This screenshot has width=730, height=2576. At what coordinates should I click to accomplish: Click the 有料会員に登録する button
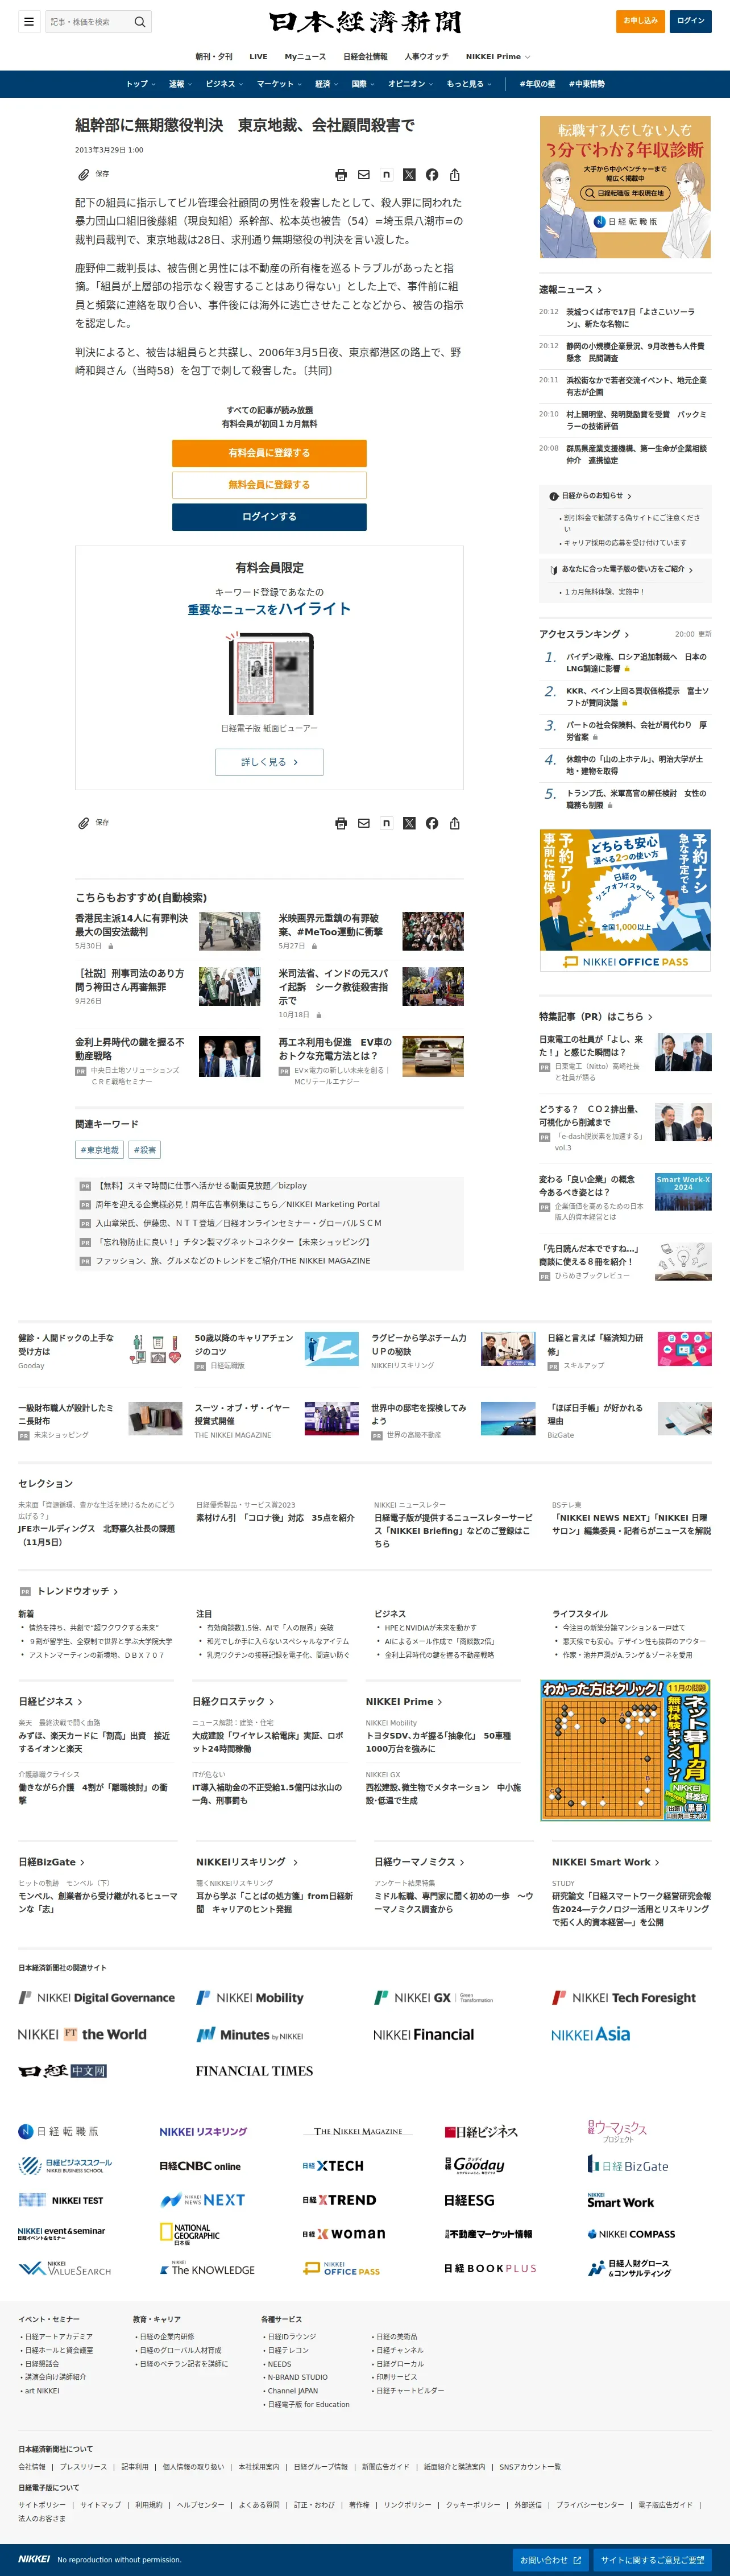269,453
